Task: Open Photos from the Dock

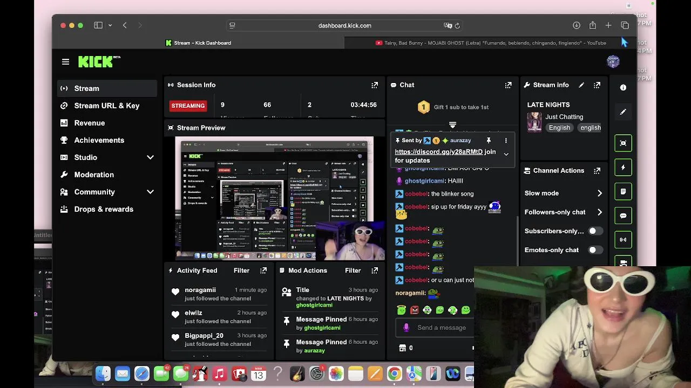Action: (x=336, y=373)
